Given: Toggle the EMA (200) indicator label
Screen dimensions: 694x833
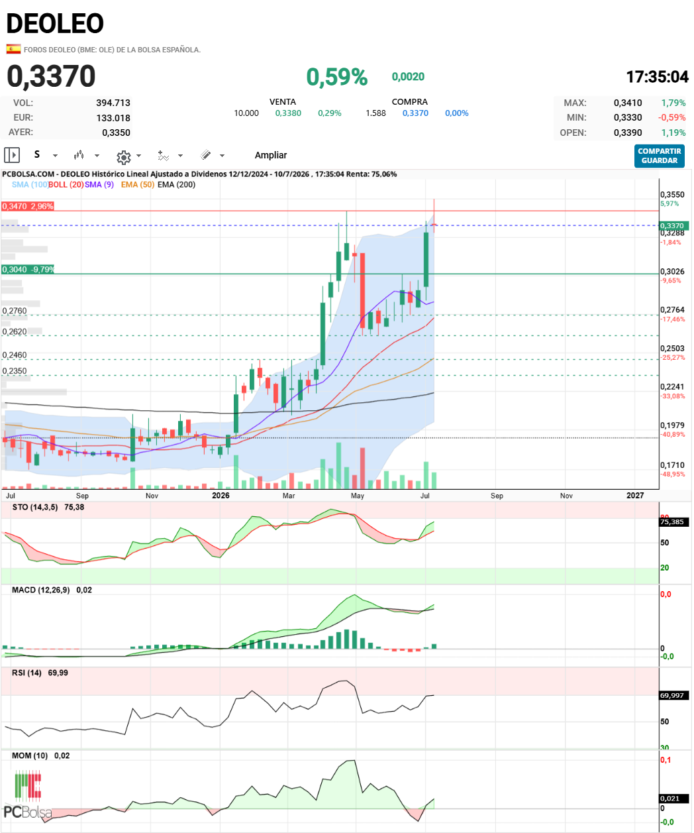Looking at the screenshot, I should 176,184.
